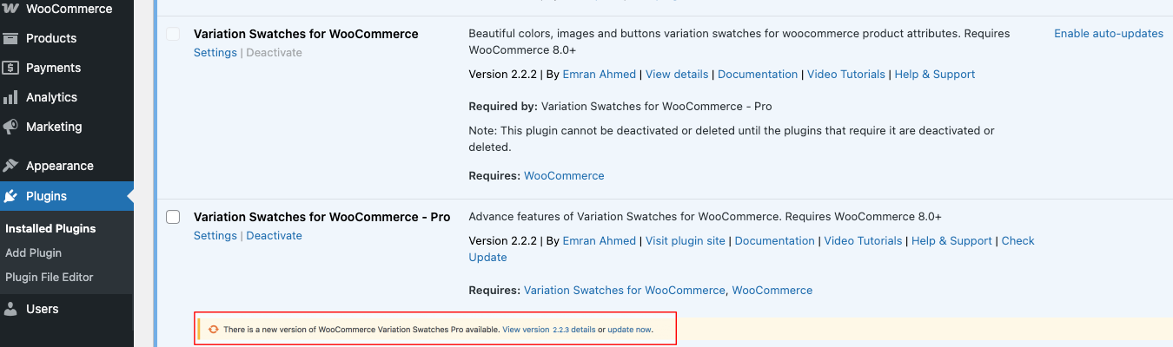Enable auto-updates for Variation Swatches
This screenshot has width=1173, height=347.
[x=1109, y=34]
